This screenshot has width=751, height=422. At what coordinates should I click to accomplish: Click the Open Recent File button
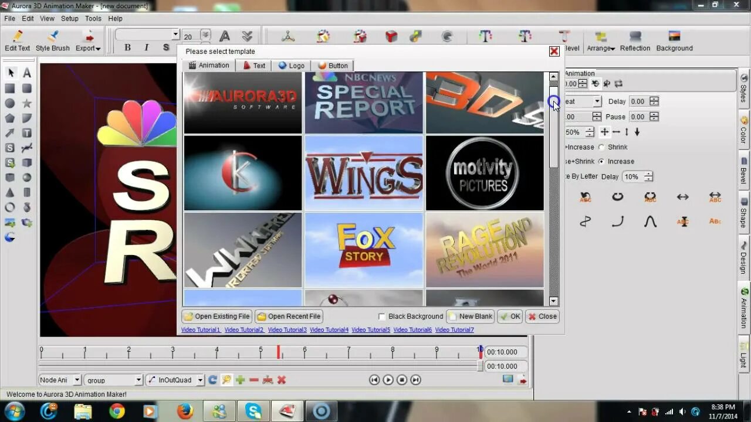pos(289,316)
